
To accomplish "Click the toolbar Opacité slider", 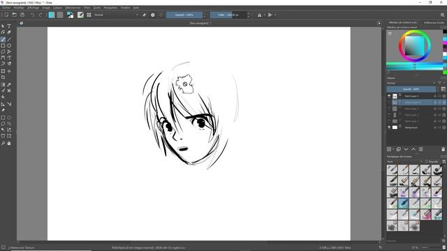I will (184, 15).
